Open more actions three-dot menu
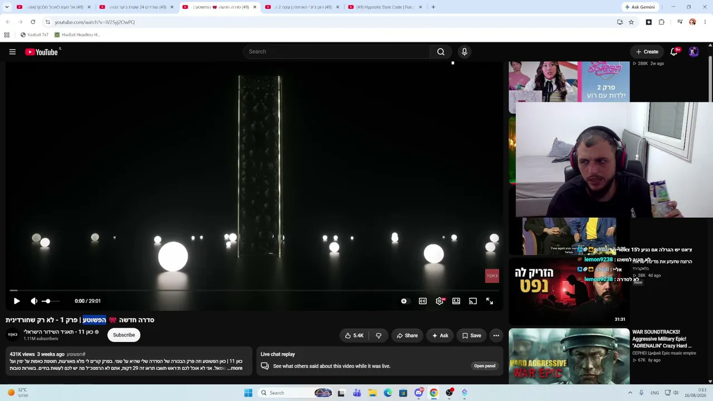Viewport: 713px width, 401px height. 496,335
